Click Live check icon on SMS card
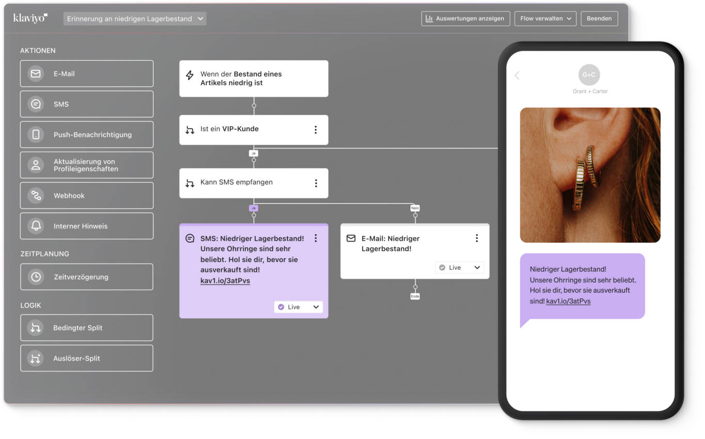Image resolution: width=705 pixels, height=439 pixels. click(x=281, y=307)
